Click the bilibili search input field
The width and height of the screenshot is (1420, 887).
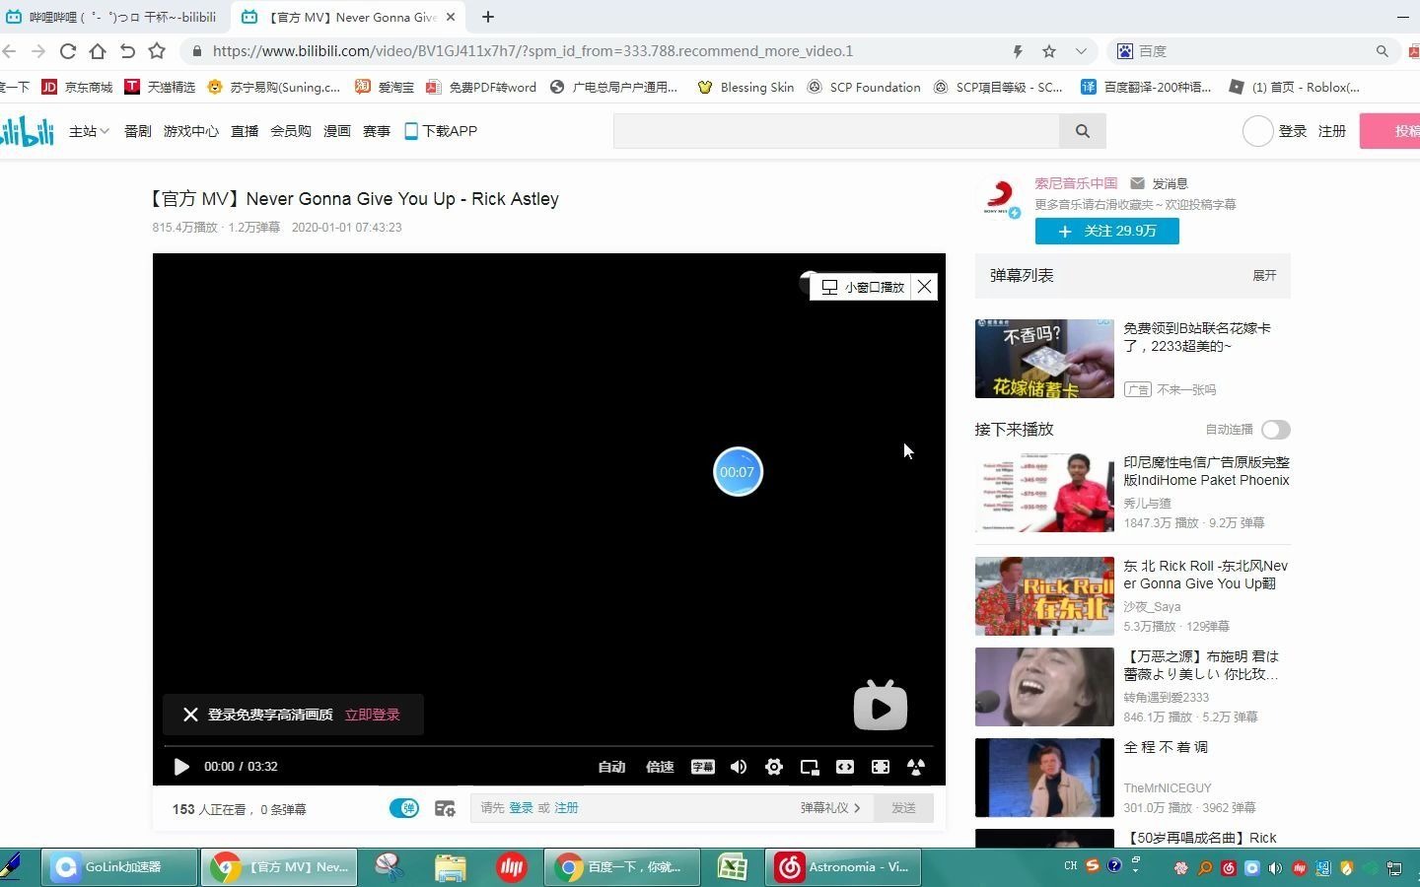pos(836,131)
